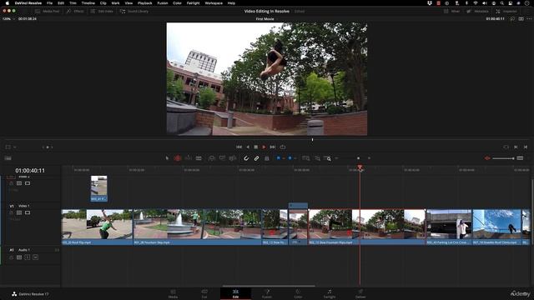534x300 pixels.
Task: Switch to the Deliver page tab
Action: point(360,294)
